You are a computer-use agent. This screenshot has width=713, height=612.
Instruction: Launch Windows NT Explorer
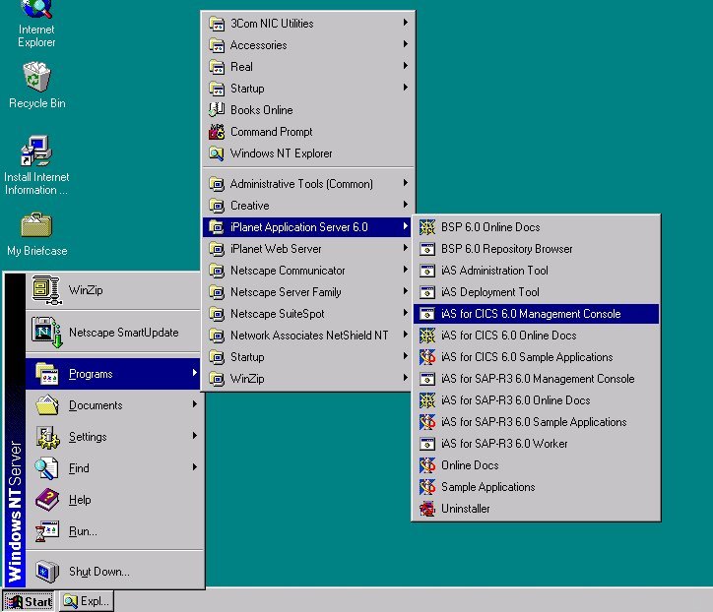308,153
